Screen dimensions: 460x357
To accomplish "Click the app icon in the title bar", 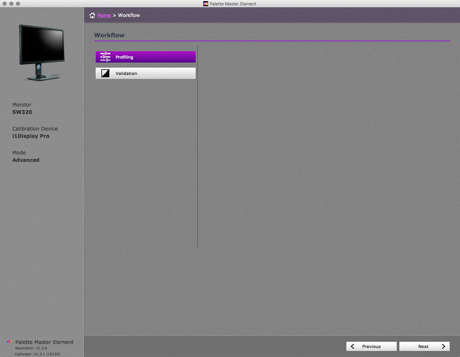I will point(206,4).
